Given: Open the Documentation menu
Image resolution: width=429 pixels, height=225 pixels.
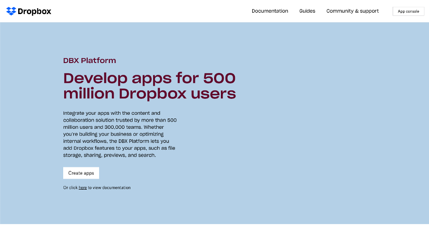Looking at the screenshot, I should click(x=270, y=11).
